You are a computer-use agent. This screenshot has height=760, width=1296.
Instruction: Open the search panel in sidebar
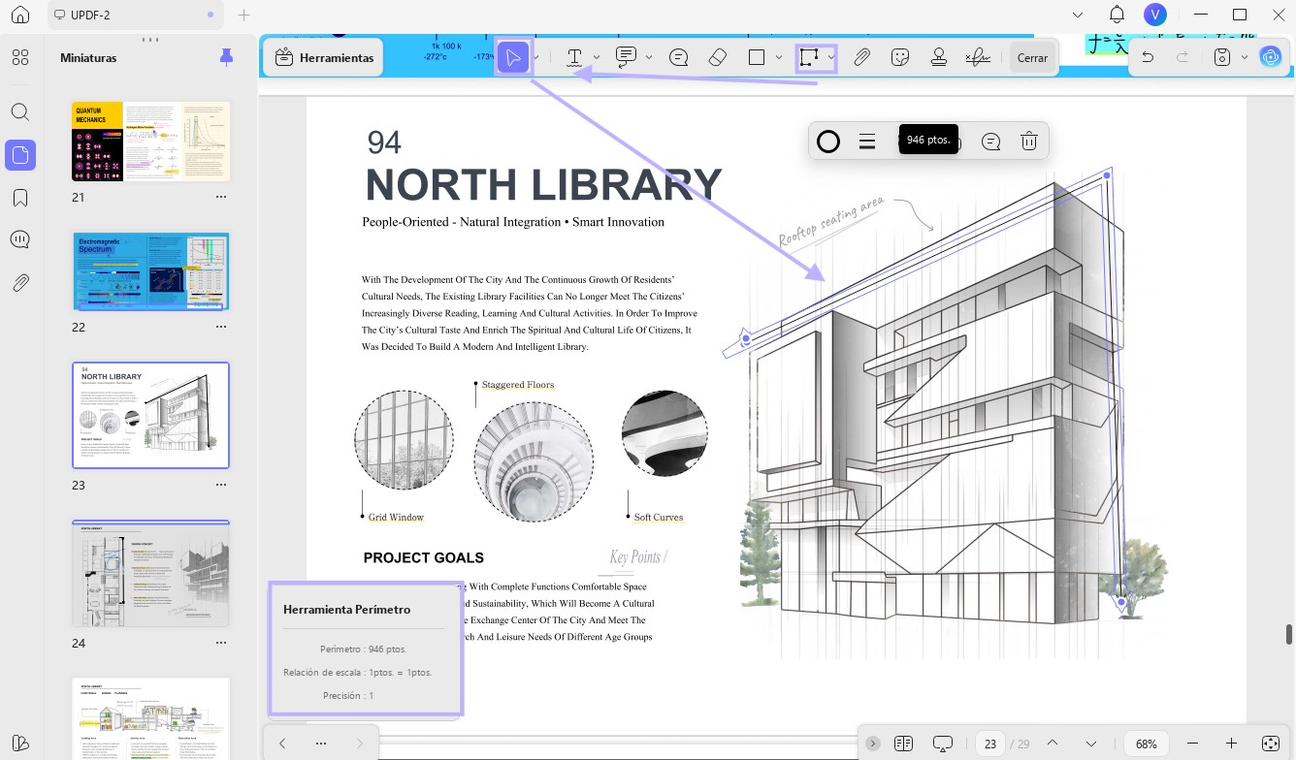tap(19, 111)
